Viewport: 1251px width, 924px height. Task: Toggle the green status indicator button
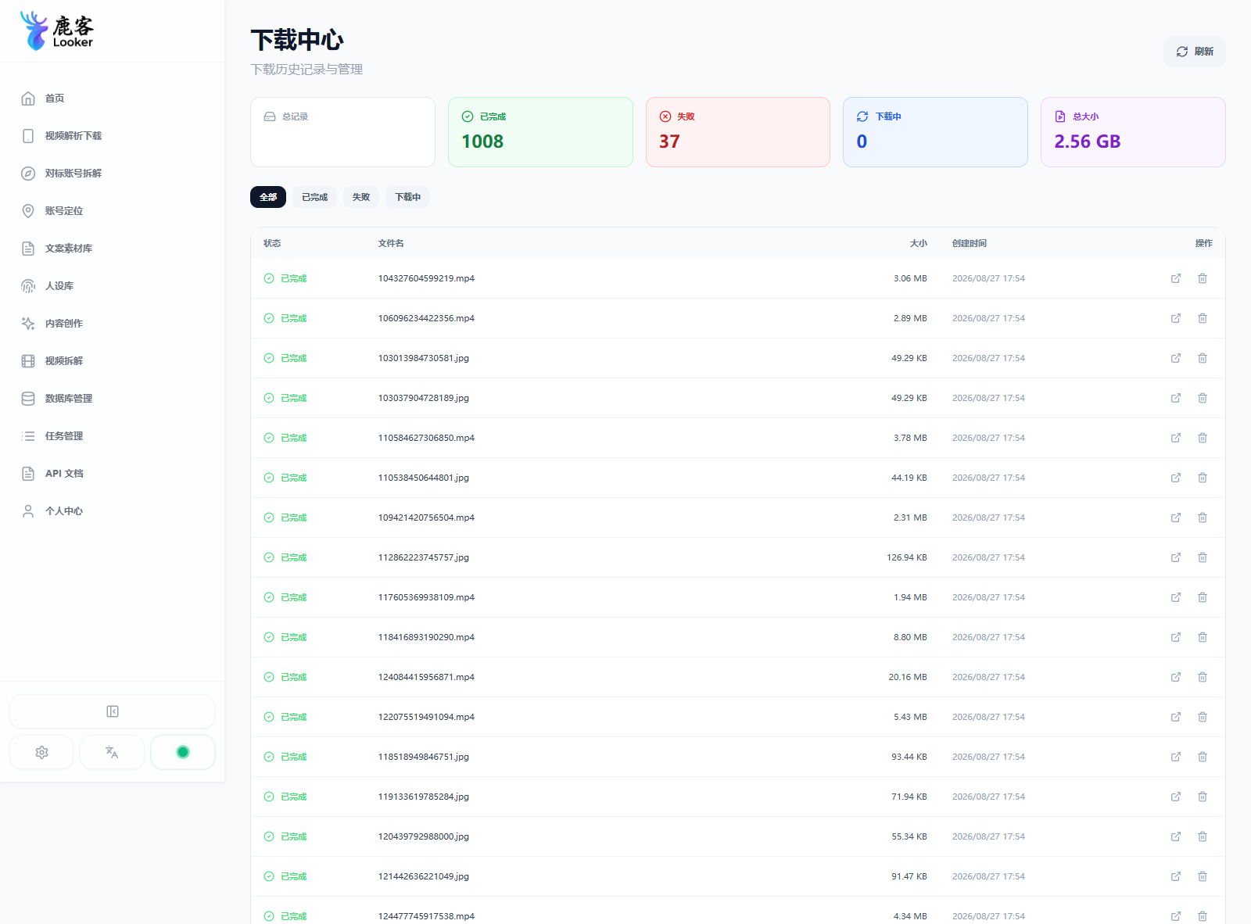point(183,752)
